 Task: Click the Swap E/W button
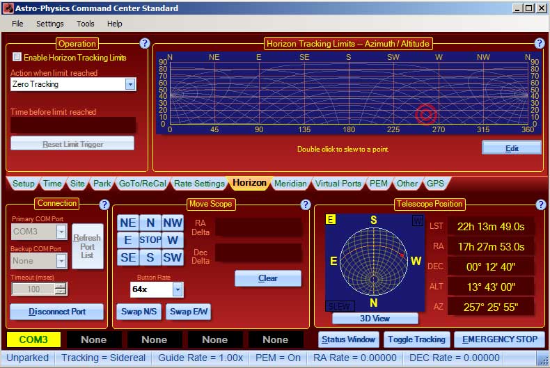point(189,312)
